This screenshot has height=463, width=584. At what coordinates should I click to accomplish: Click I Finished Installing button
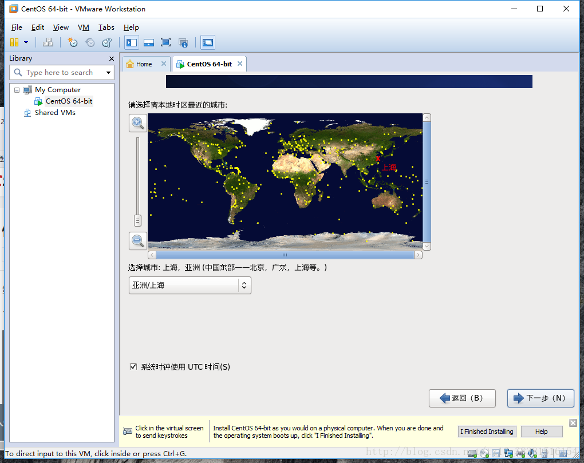[487, 432]
